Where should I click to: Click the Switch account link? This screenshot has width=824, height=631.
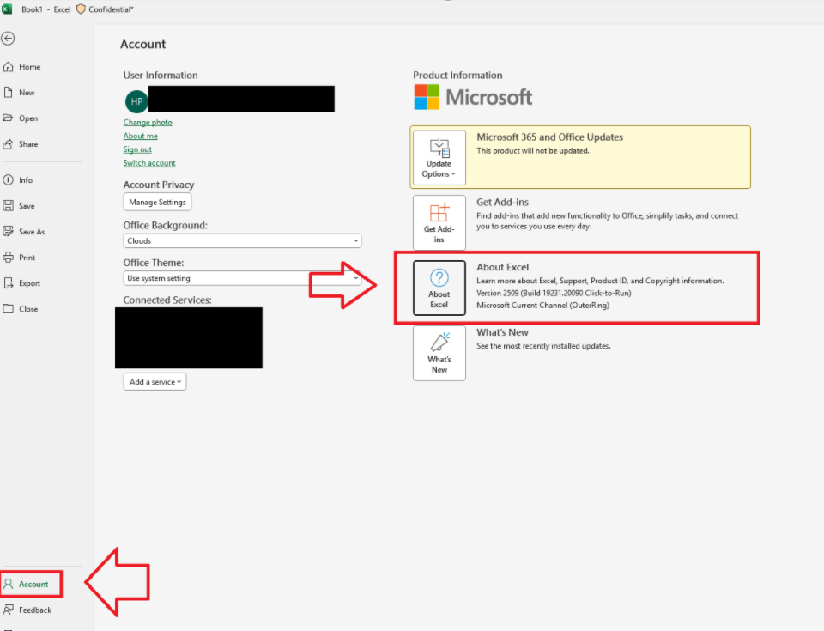point(149,163)
